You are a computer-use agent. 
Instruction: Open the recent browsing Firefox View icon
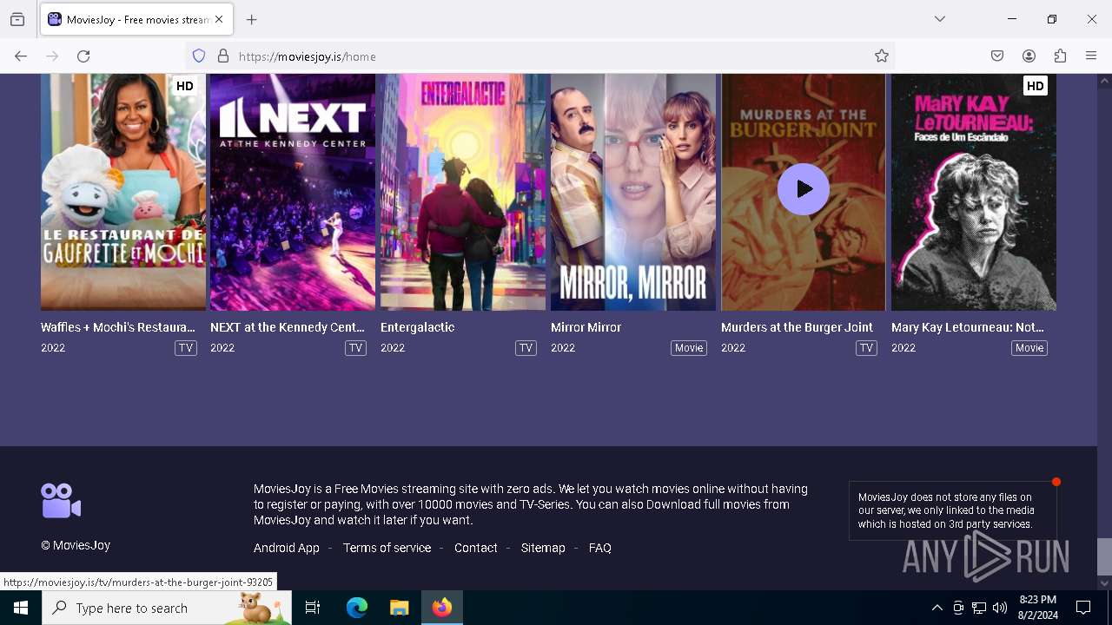pos(17,19)
